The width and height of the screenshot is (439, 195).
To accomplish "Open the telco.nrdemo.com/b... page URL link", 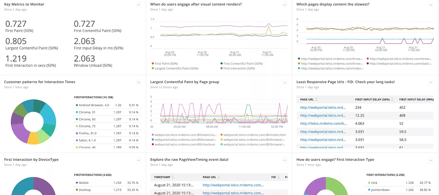I will [x=323, y=124].
